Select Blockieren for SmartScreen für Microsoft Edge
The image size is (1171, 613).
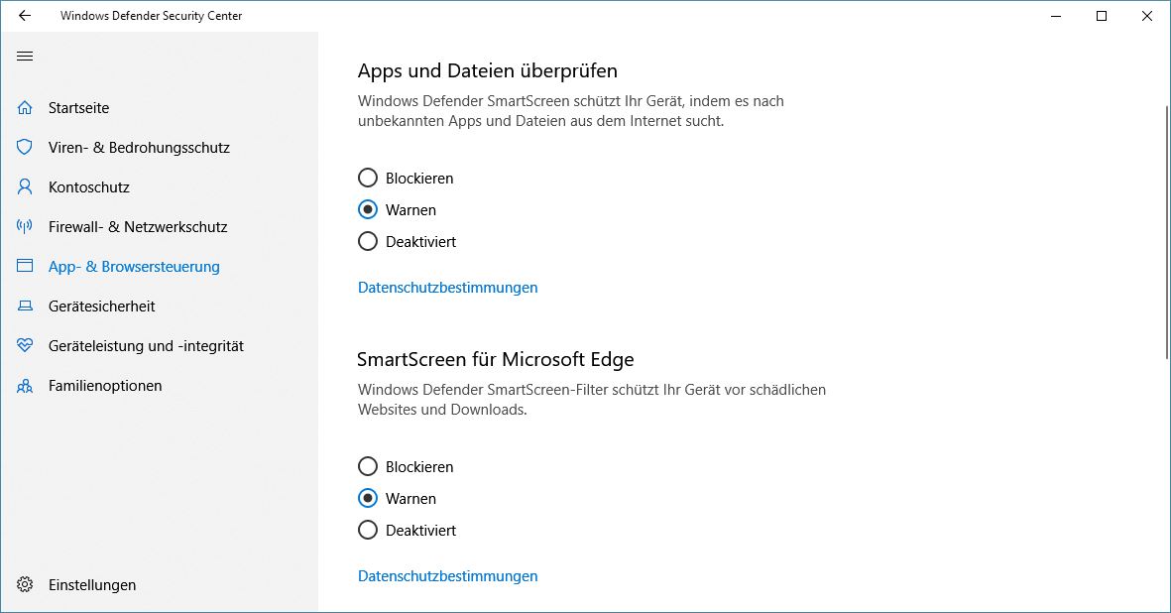pyautogui.click(x=368, y=467)
